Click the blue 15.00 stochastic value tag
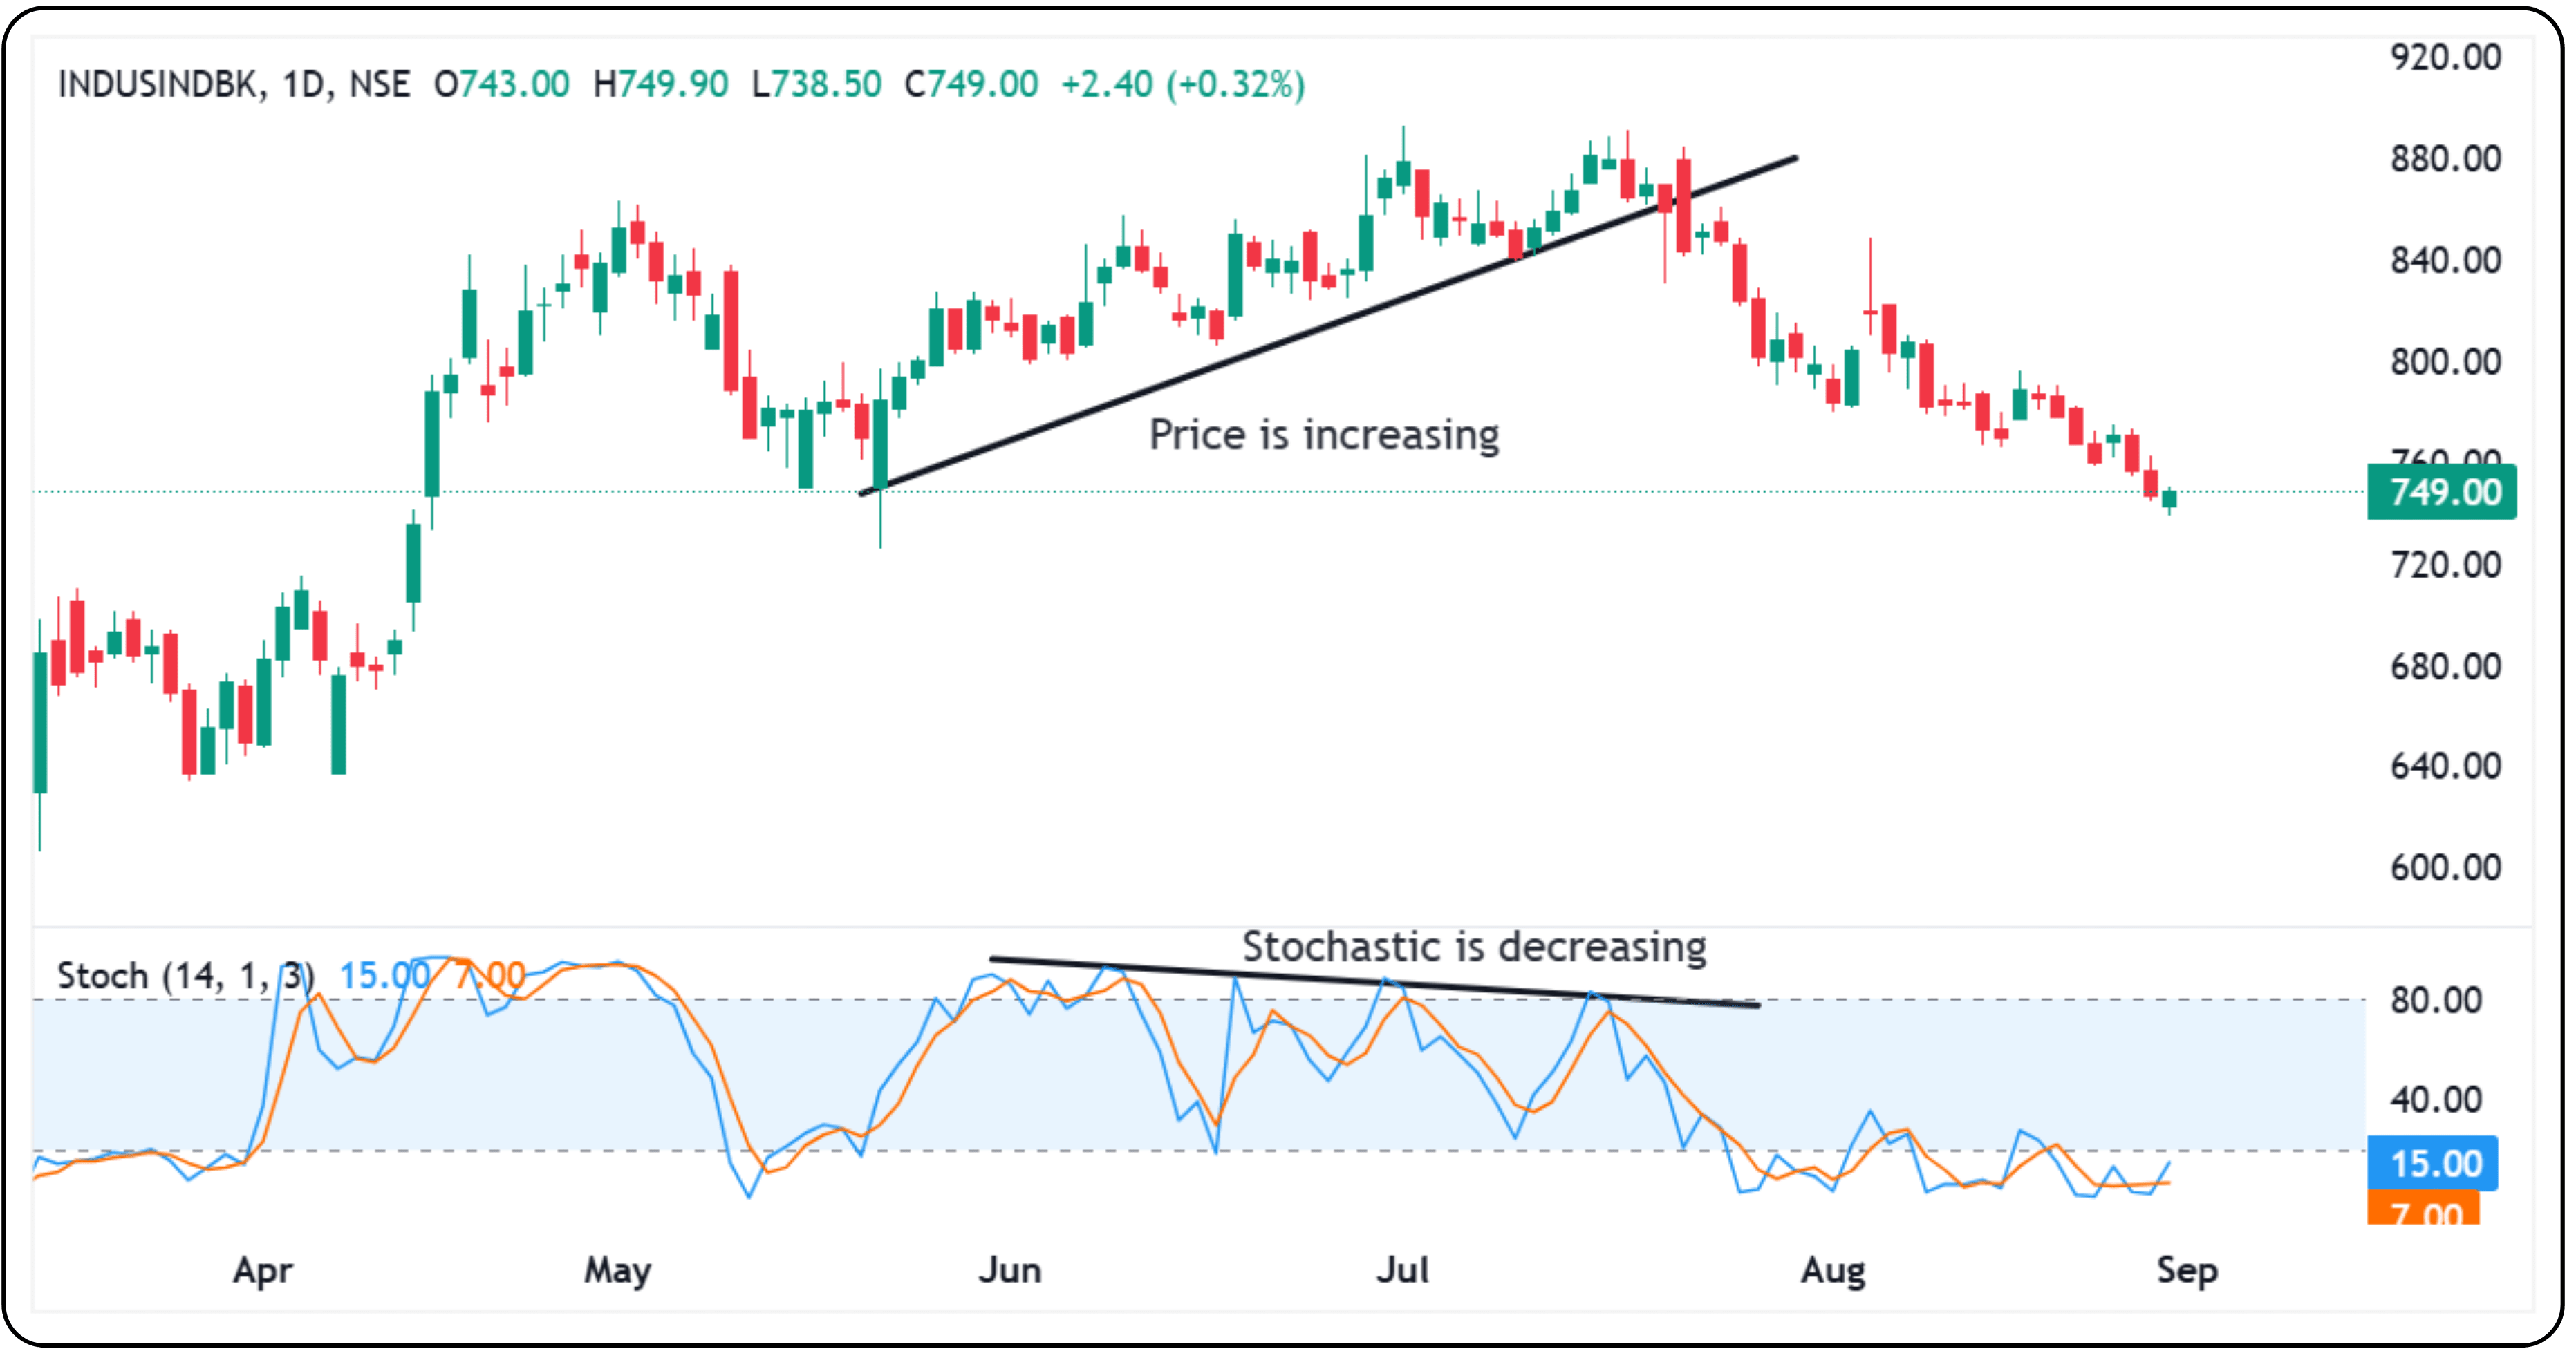2576x1360 pixels. click(x=2432, y=1163)
